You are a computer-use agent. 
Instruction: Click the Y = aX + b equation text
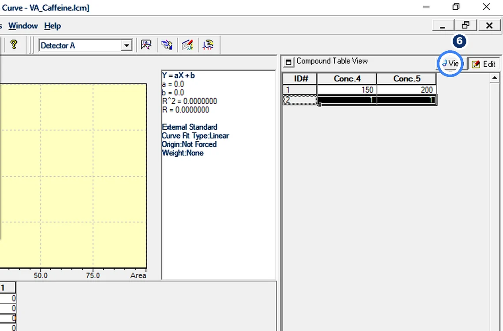click(178, 75)
